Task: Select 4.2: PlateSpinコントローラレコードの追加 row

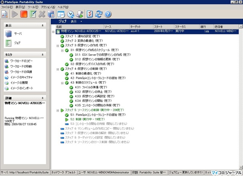Action: (x=98, y=78)
